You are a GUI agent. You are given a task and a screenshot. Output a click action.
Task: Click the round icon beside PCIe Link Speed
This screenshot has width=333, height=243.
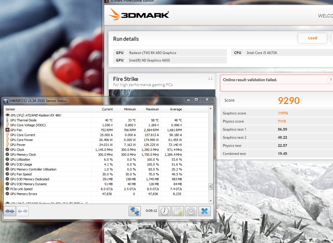[8, 189]
